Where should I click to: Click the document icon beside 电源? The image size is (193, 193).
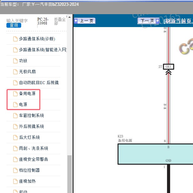tap(15, 105)
